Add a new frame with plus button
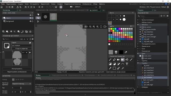171x96 pixels. tap(45, 17)
